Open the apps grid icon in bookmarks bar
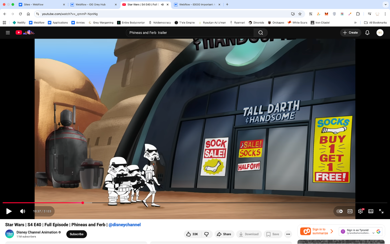390x244 pixels. pos(4,23)
